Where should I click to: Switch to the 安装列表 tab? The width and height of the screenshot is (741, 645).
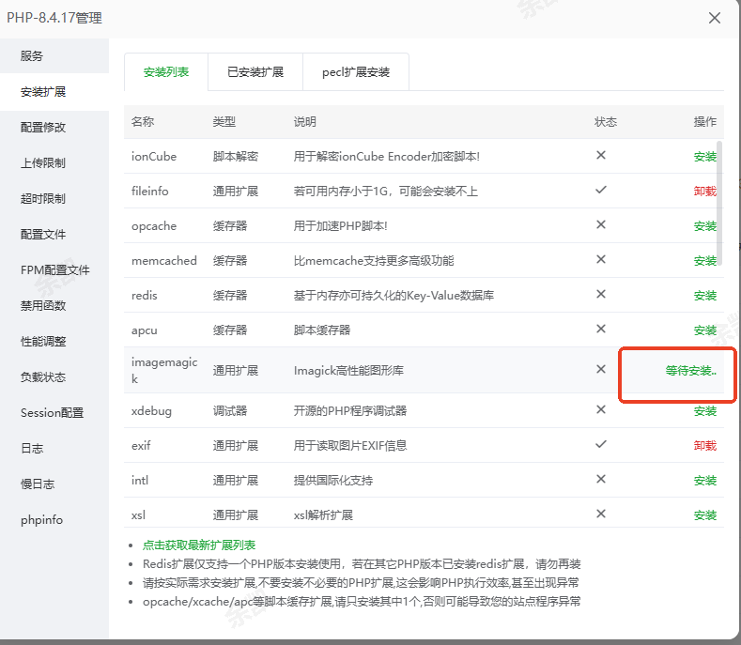(x=166, y=72)
